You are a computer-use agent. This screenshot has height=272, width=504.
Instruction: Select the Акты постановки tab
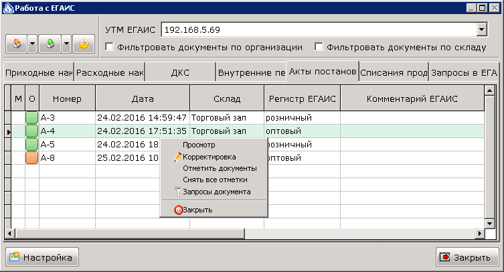tap(323, 72)
